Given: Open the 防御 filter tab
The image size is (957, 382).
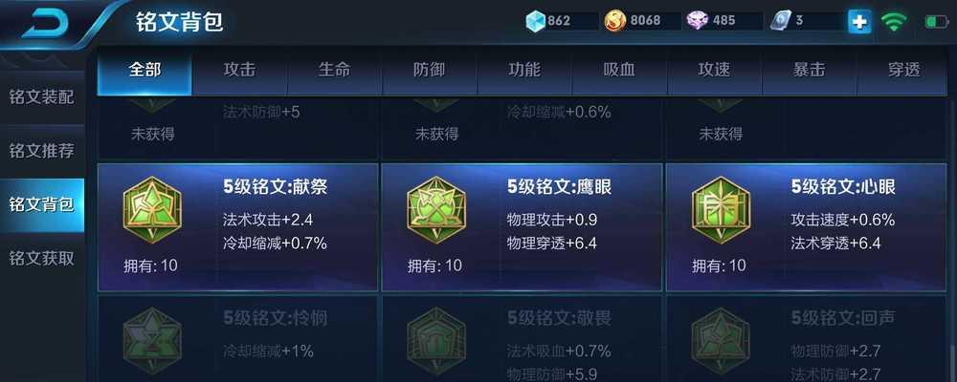Looking at the screenshot, I should click(x=429, y=70).
